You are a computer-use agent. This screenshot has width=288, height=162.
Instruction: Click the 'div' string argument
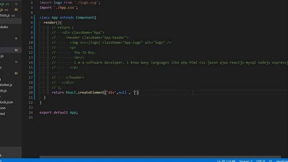point(112,92)
